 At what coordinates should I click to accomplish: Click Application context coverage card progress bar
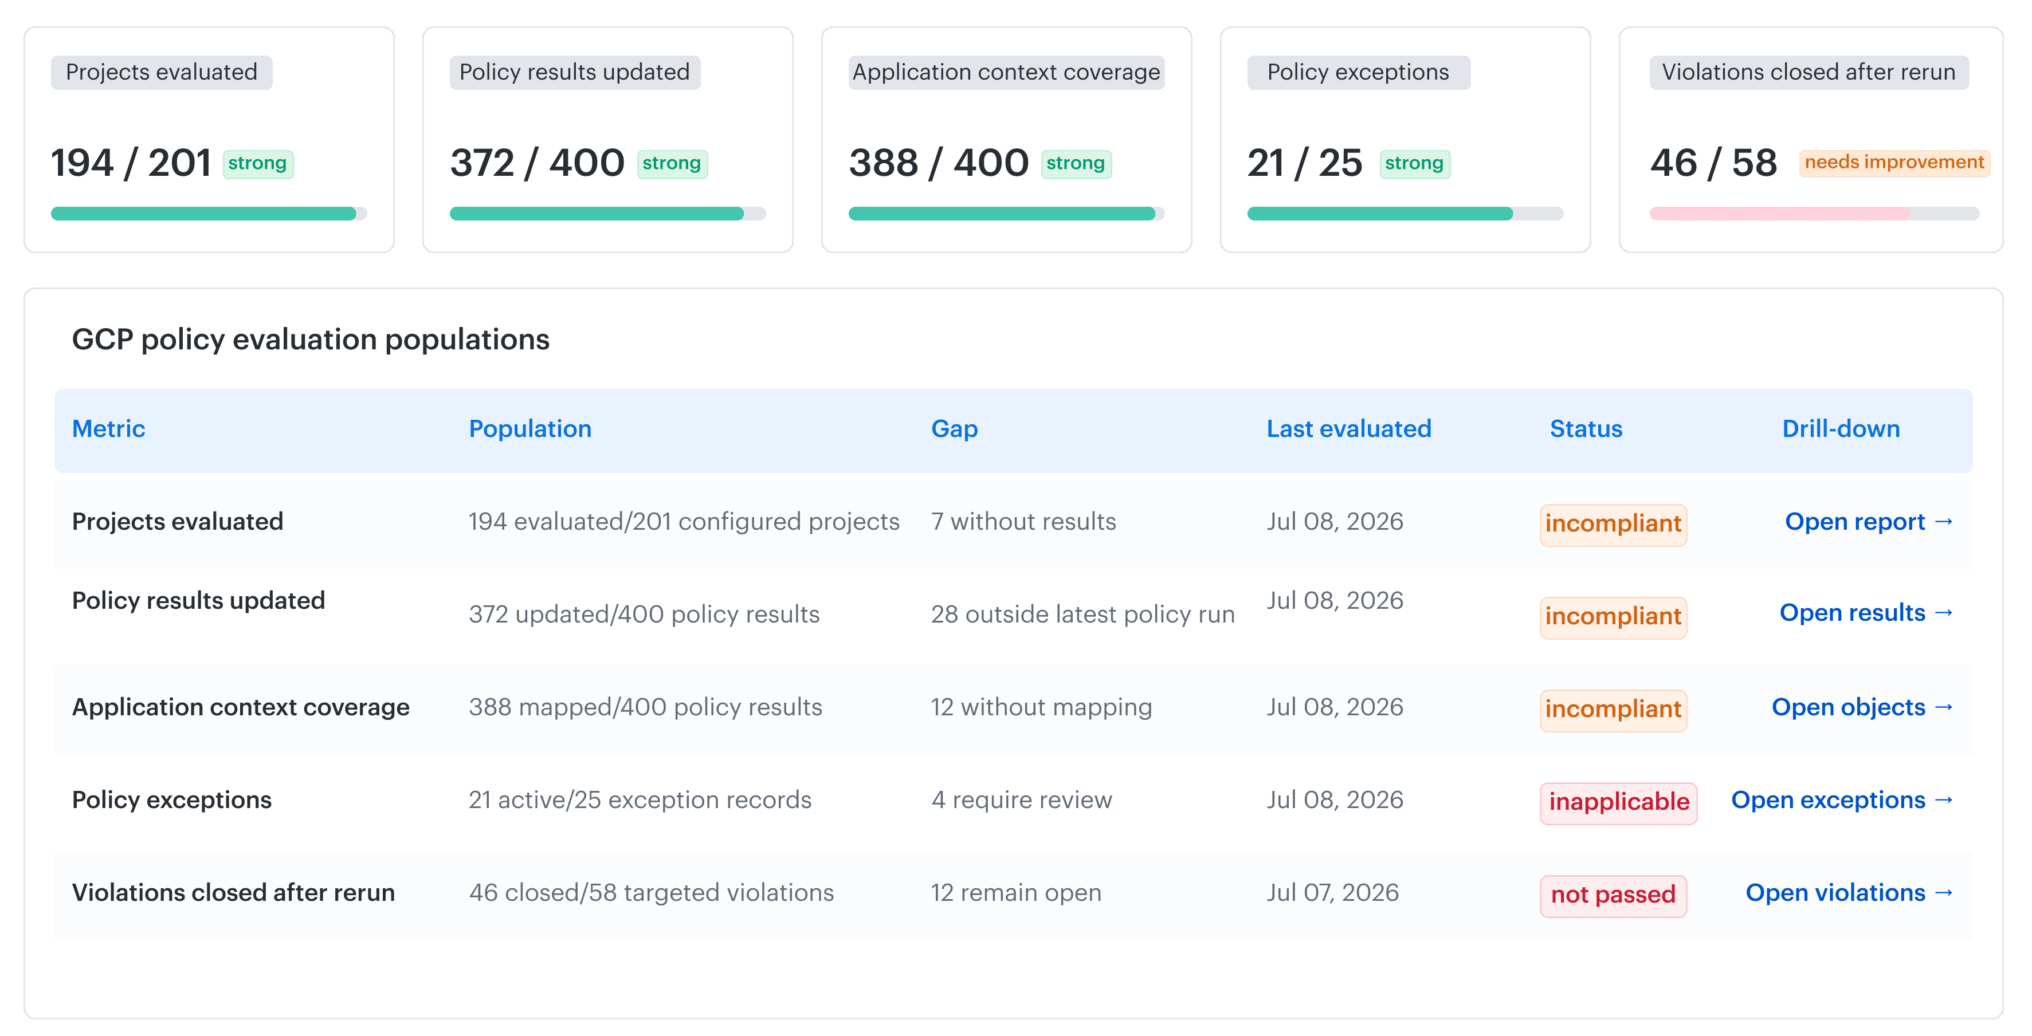pos(1006,214)
